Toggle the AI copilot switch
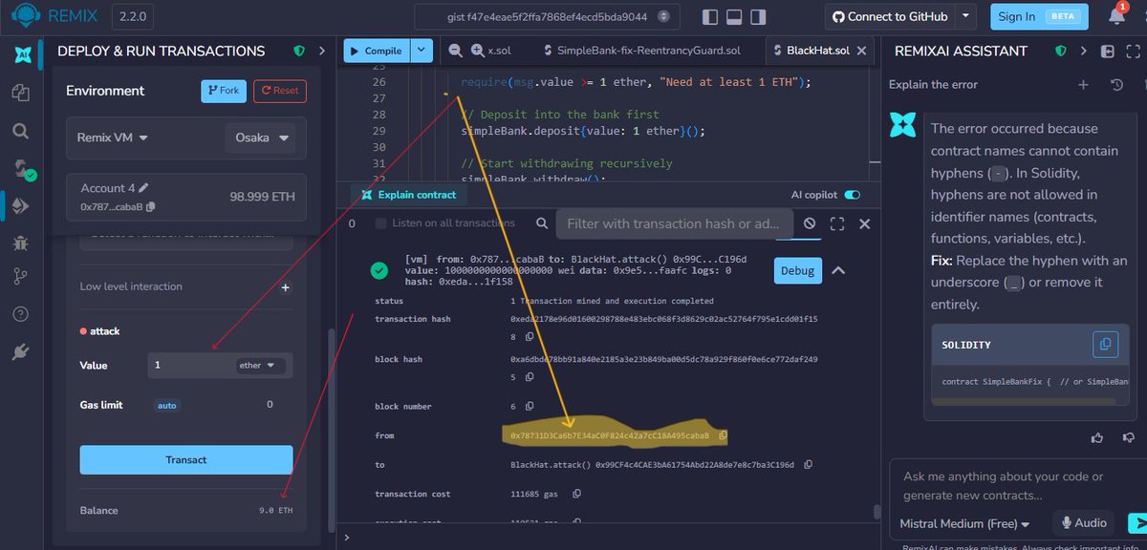This screenshot has height=550, width=1147. click(x=853, y=195)
